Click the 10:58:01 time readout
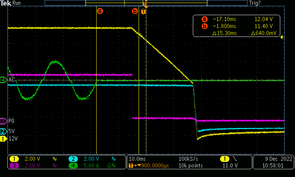 click(273, 166)
